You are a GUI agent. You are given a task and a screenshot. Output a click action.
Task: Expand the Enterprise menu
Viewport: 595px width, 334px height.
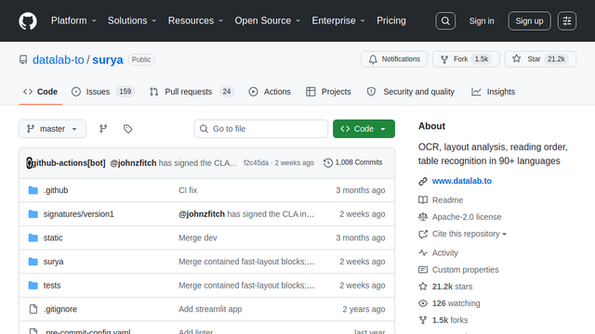coord(338,20)
